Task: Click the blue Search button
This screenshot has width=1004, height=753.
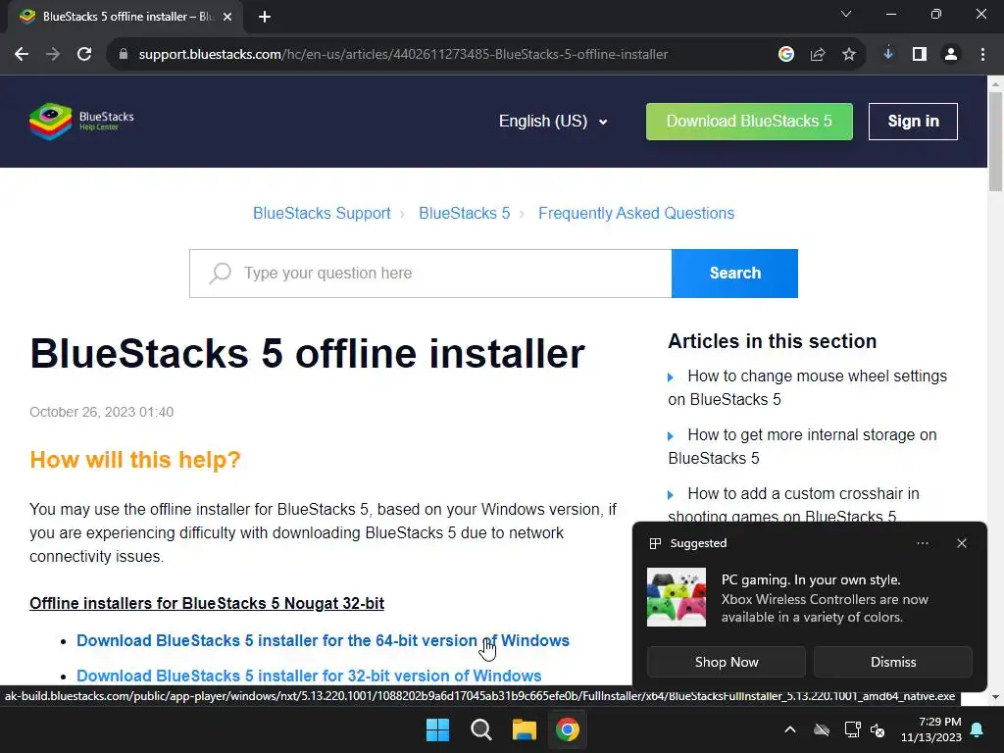Action: coord(734,274)
